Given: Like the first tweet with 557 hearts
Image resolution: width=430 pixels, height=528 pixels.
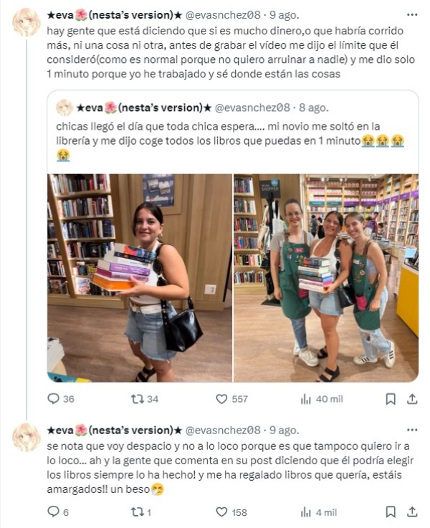Looking at the screenshot, I should [x=221, y=399].
